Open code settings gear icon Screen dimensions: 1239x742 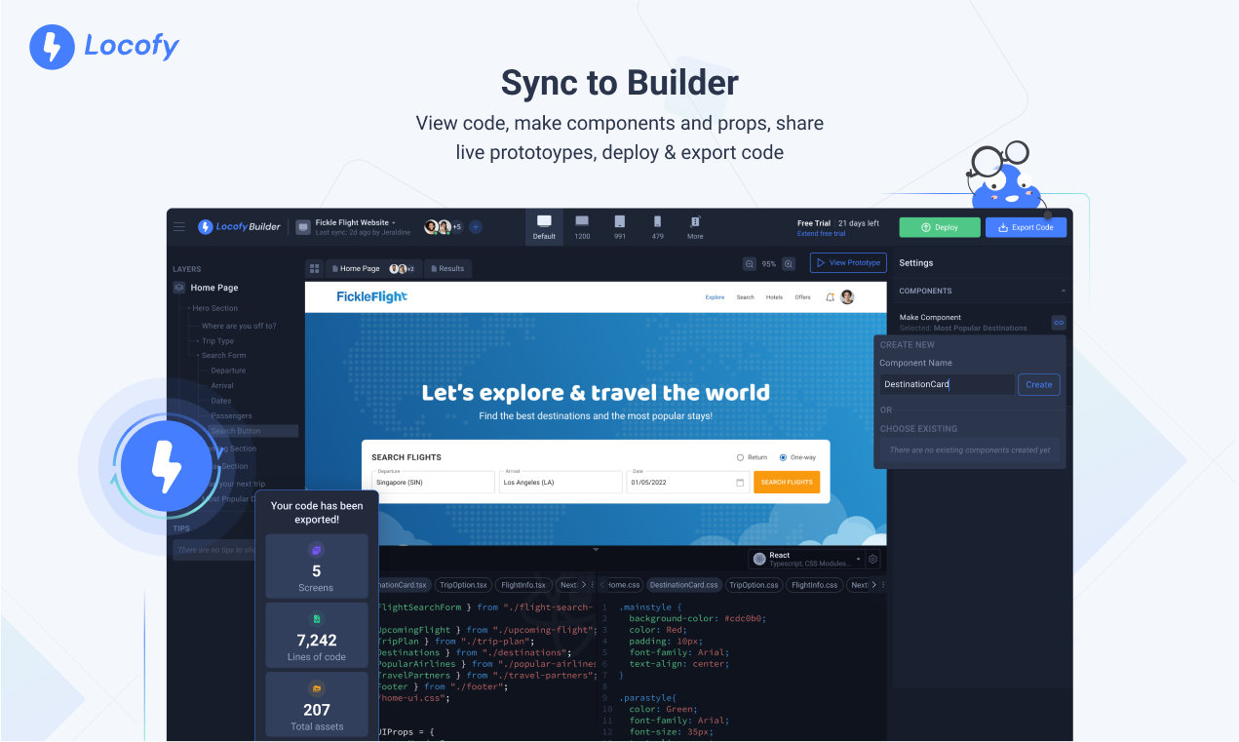(x=873, y=559)
